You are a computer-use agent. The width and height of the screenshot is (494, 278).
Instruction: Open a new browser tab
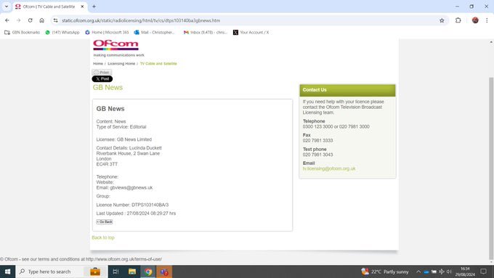[94, 7]
